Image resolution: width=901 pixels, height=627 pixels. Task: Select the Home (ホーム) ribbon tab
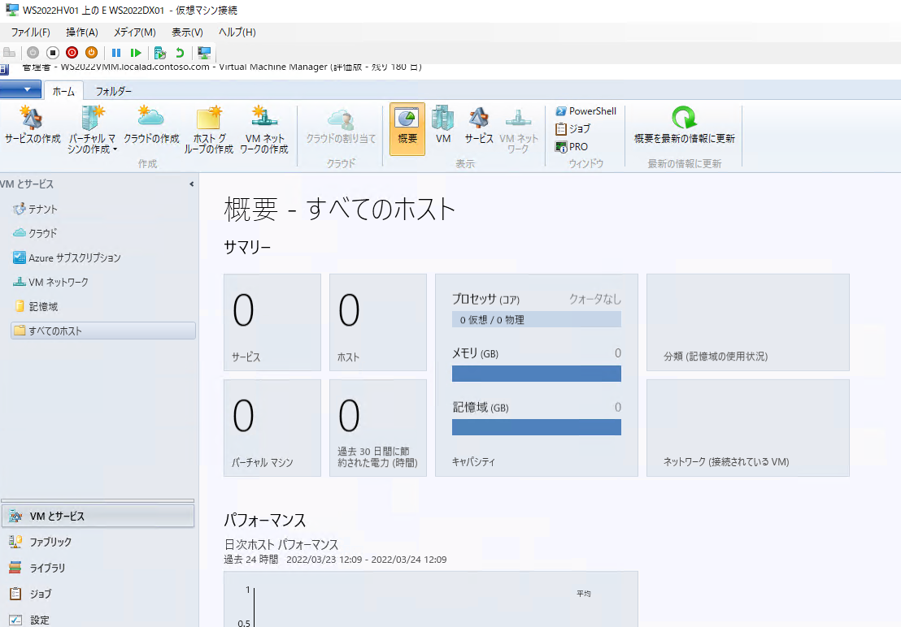(63, 91)
